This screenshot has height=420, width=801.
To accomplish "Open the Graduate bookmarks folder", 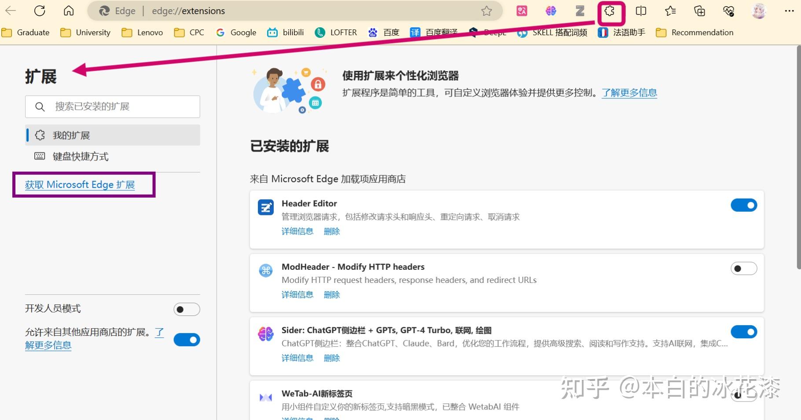I will 26,33.
